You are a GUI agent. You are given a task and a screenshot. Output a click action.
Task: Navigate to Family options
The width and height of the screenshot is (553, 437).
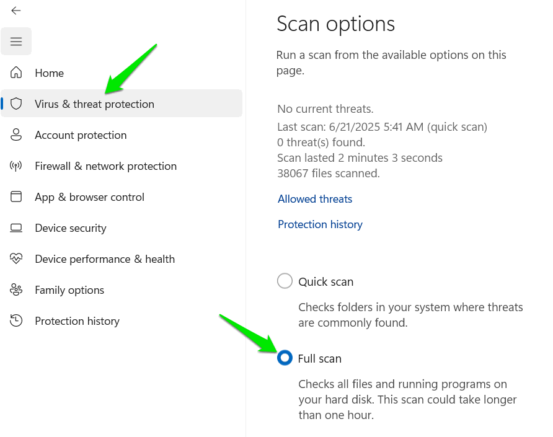69,290
